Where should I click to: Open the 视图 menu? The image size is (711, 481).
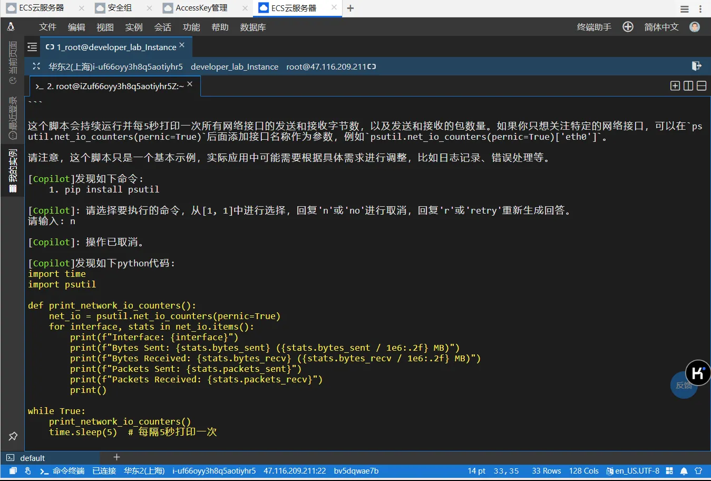(x=105, y=27)
